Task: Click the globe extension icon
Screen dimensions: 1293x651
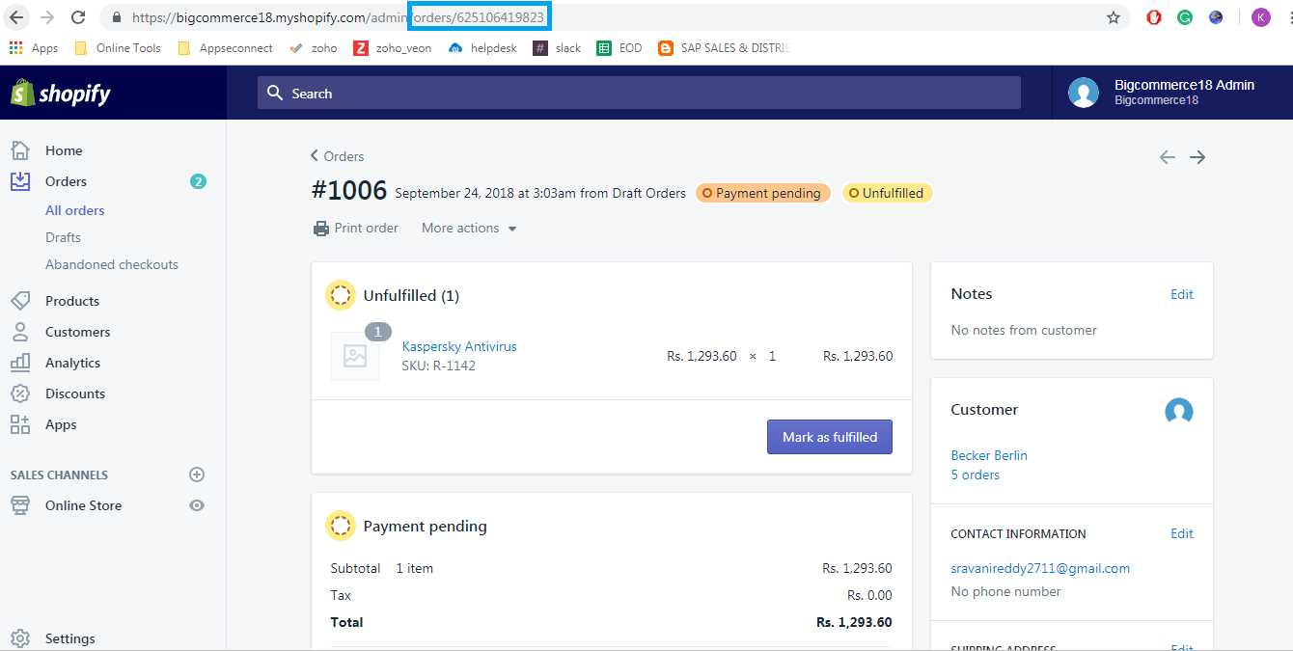Action: point(1216,17)
